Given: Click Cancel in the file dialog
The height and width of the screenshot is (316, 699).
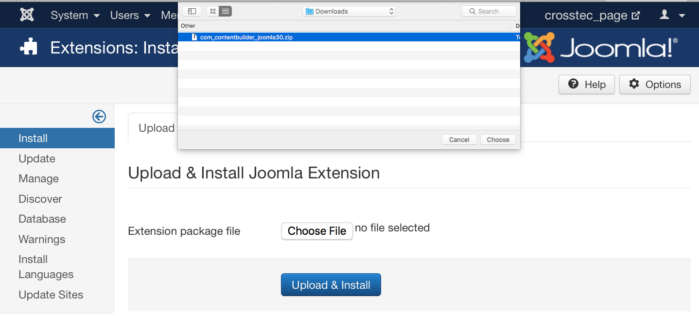Looking at the screenshot, I should pyautogui.click(x=459, y=140).
